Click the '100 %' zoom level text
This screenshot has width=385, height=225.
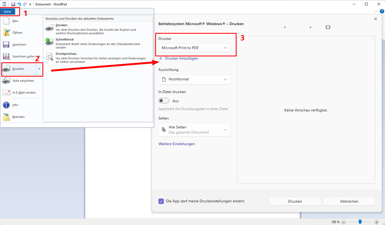tap(336, 222)
